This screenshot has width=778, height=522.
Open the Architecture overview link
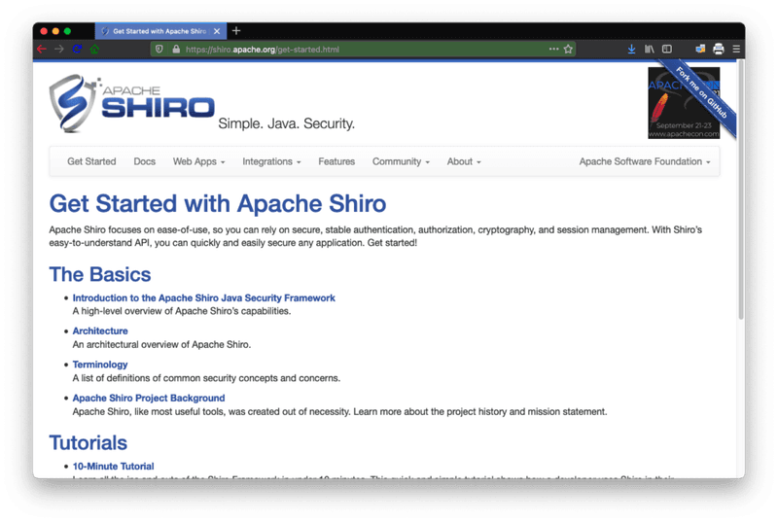point(100,331)
